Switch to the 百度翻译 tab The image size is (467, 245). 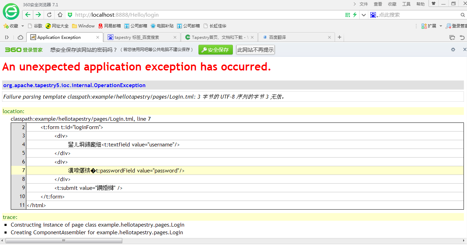click(297, 37)
